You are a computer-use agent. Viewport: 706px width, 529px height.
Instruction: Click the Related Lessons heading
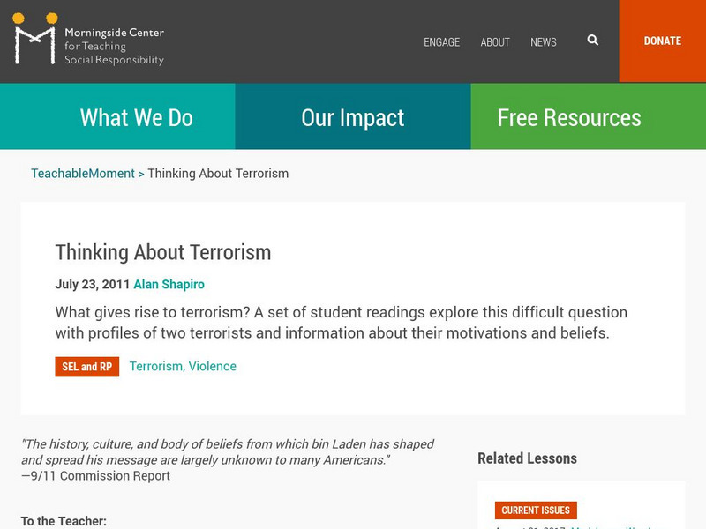(527, 458)
